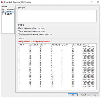Click the value 44 in the GNCDATA table

52,50
